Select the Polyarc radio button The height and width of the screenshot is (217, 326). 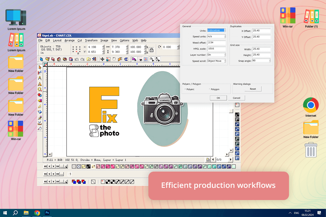(x=185, y=89)
